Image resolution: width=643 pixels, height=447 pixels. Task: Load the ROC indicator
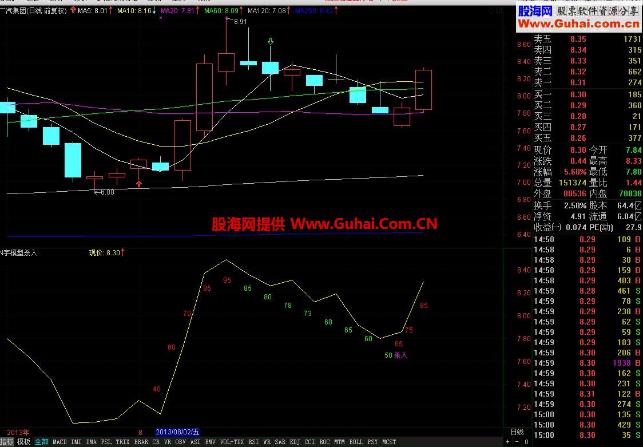pos(324,442)
